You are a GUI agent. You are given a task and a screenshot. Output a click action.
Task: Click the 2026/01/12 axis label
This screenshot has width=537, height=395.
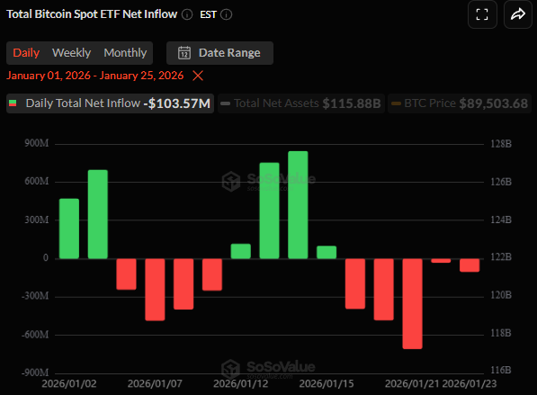240,383
